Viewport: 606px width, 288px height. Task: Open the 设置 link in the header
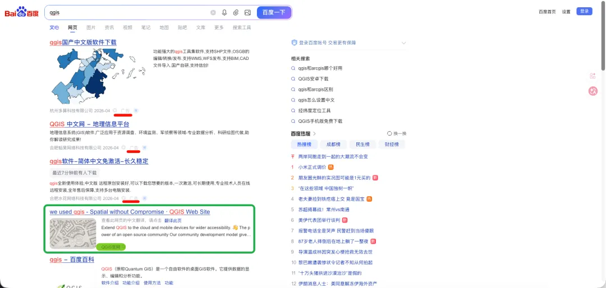[x=566, y=12]
